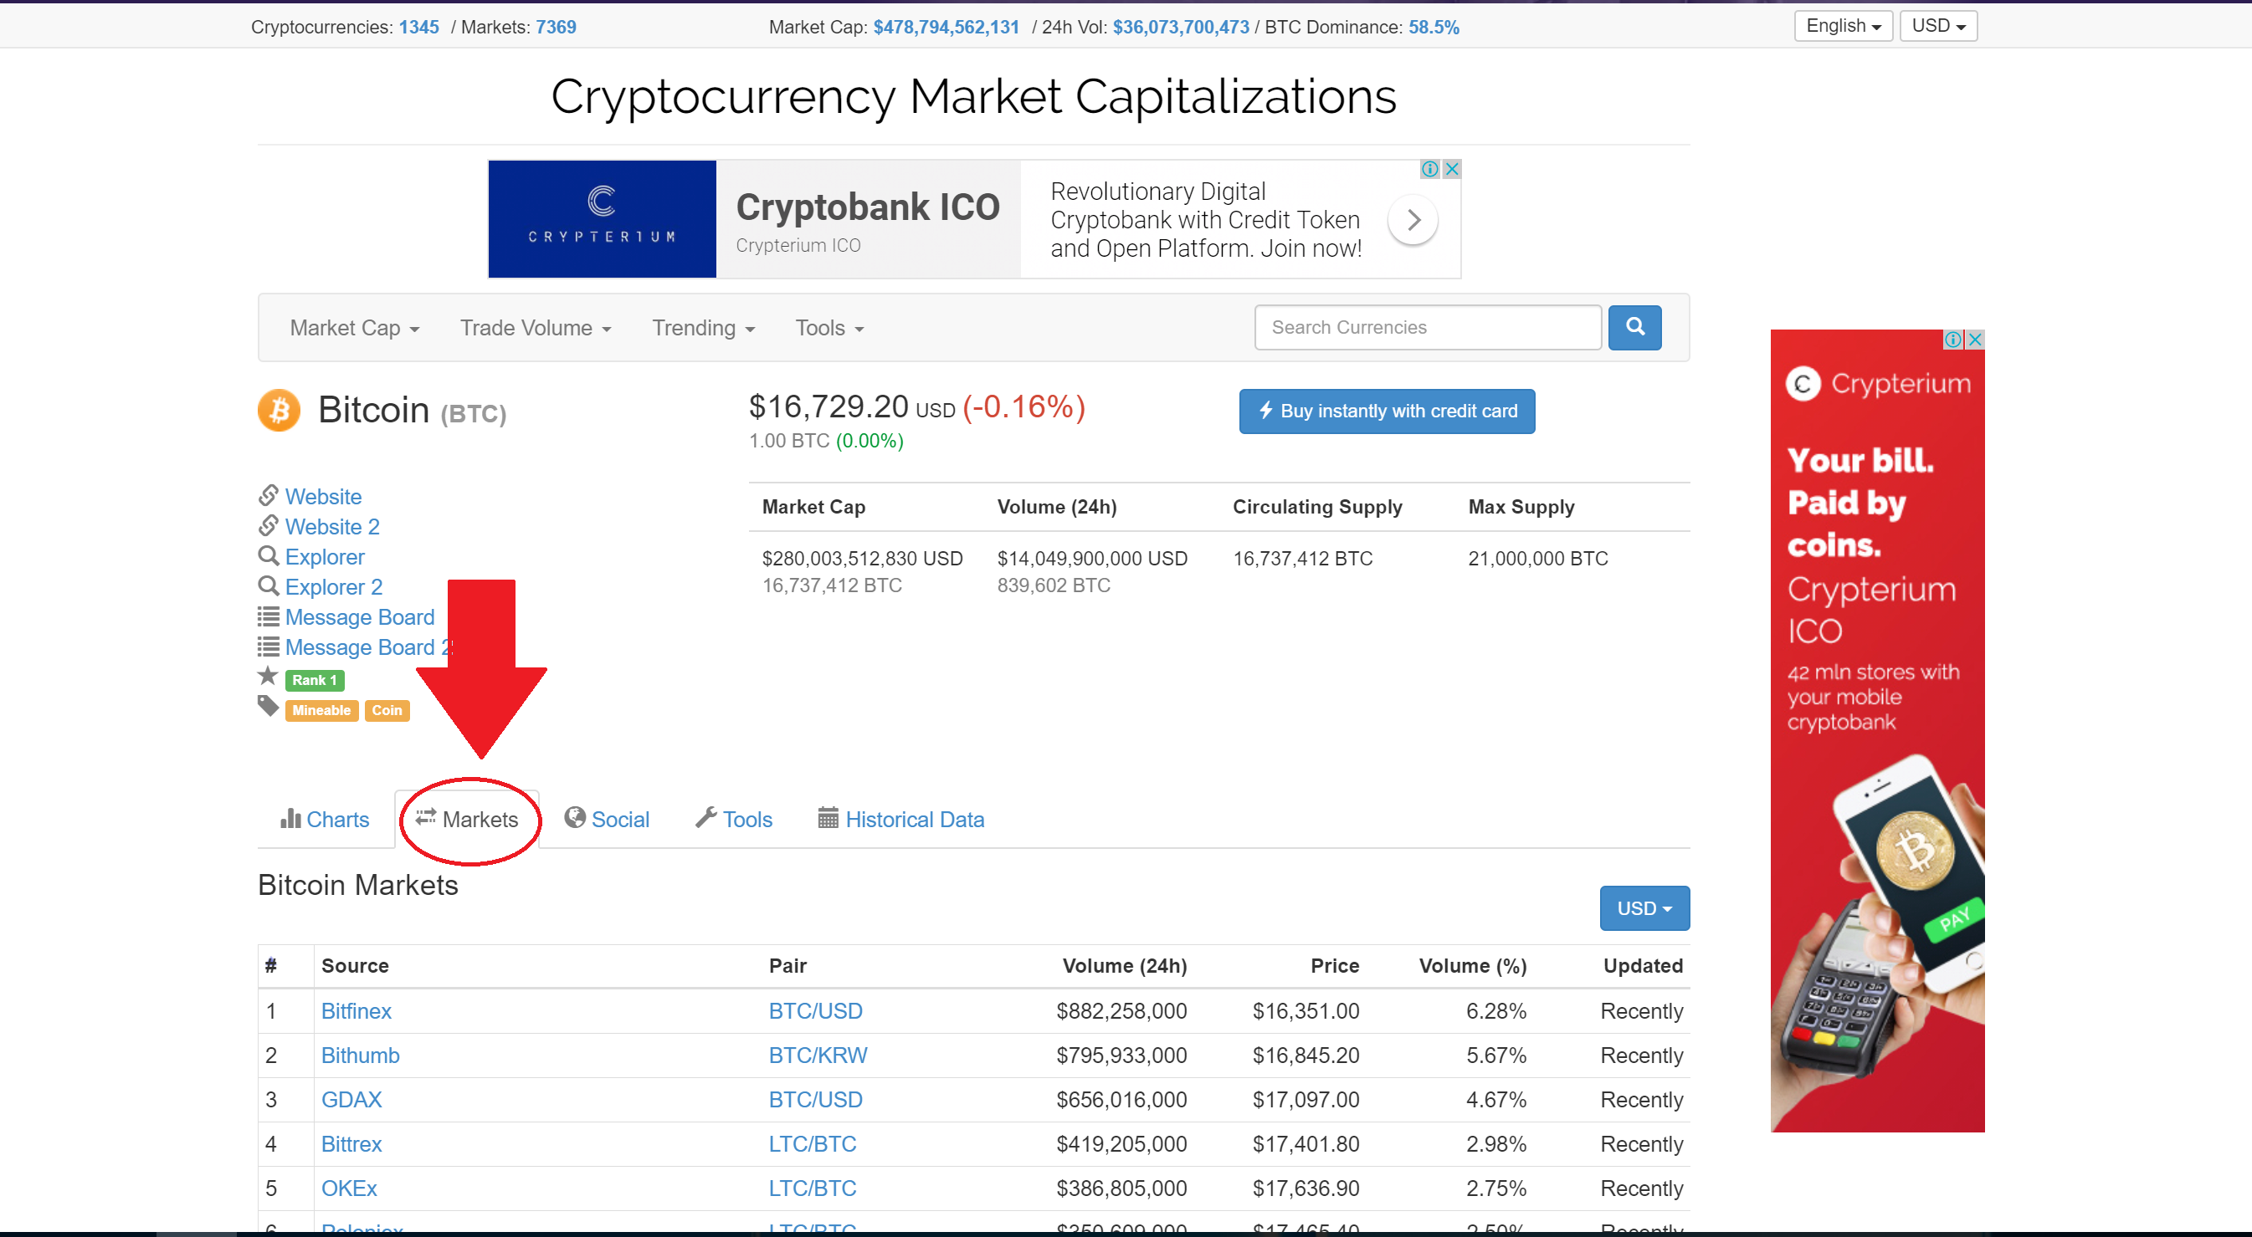This screenshot has height=1237, width=2252.
Task: Click the BTC Dominance 58.5% link
Action: click(x=1434, y=27)
